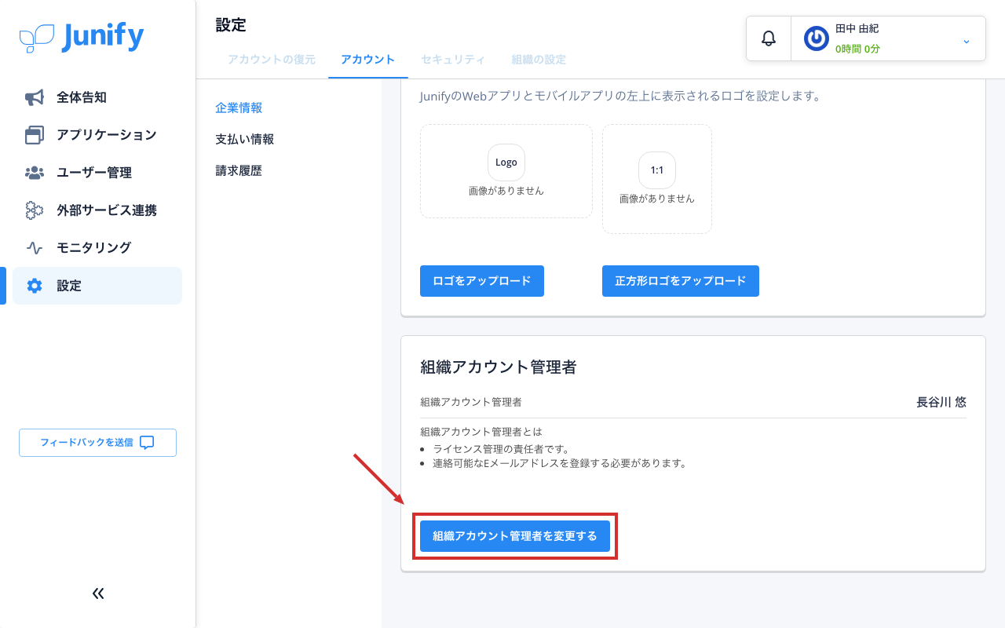Click the 連絡可能なEメールアドレス bullet text

pyautogui.click(x=560, y=463)
